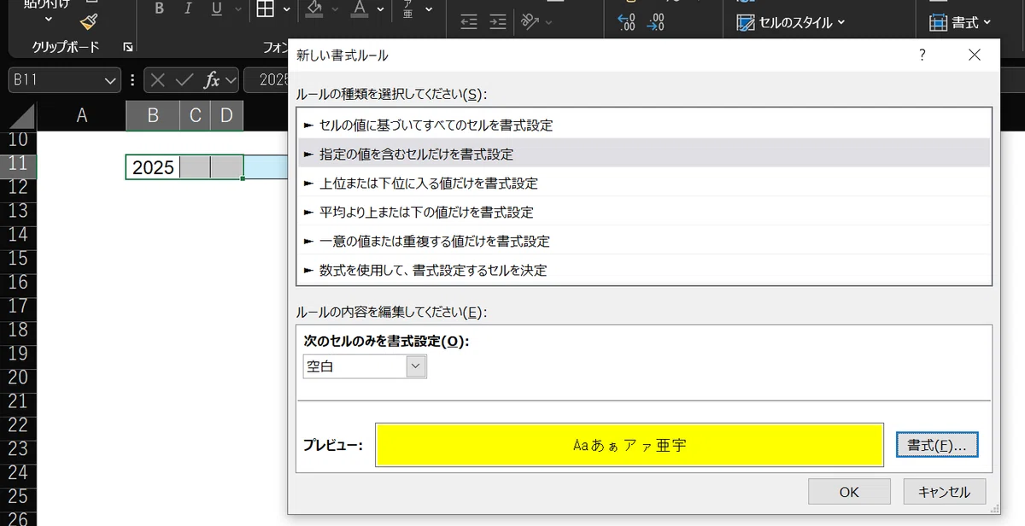Select column C header

(196, 116)
